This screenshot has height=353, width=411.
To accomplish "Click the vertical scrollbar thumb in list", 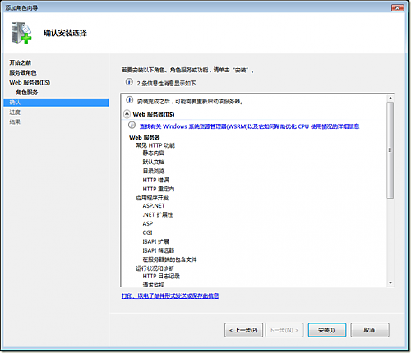I will point(390,150).
